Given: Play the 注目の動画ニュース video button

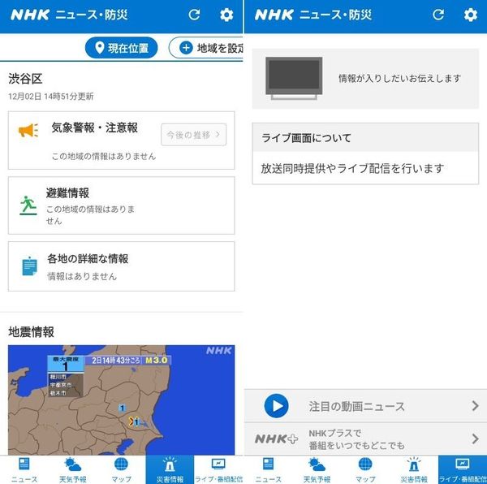Looking at the screenshot, I should pyautogui.click(x=276, y=406).
